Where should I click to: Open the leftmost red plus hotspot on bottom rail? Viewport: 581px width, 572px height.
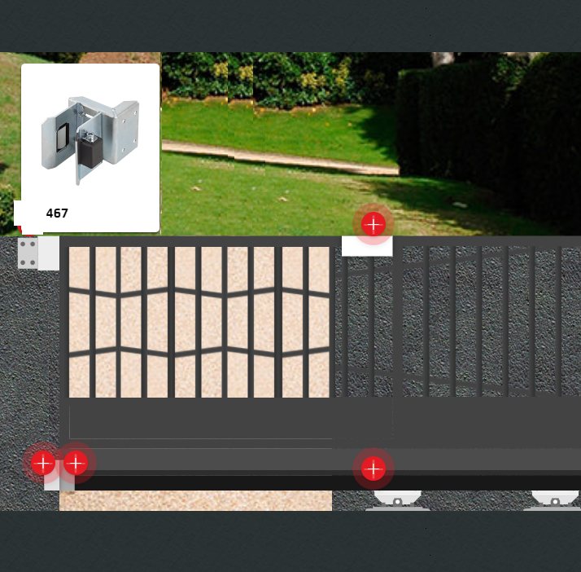click(42, 464)
